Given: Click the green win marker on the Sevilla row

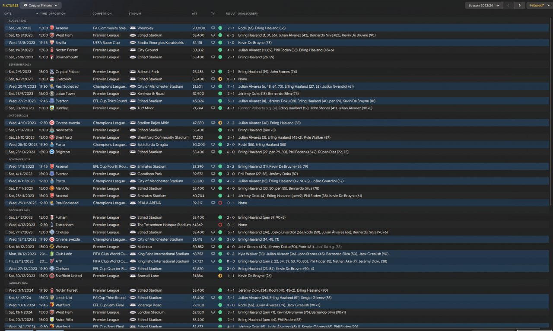Looking at the screenshot, I should click(x=220, y=43).
